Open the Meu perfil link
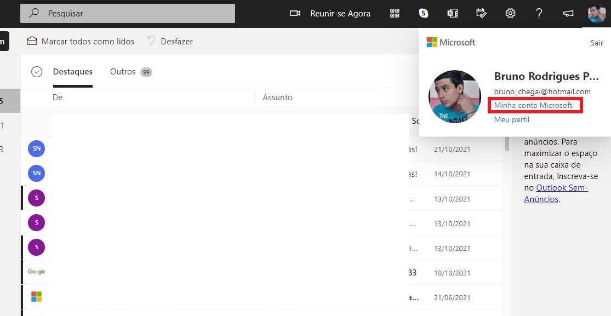Image resolution: width=611 pixels, height=316 pixels. [512, 119]
